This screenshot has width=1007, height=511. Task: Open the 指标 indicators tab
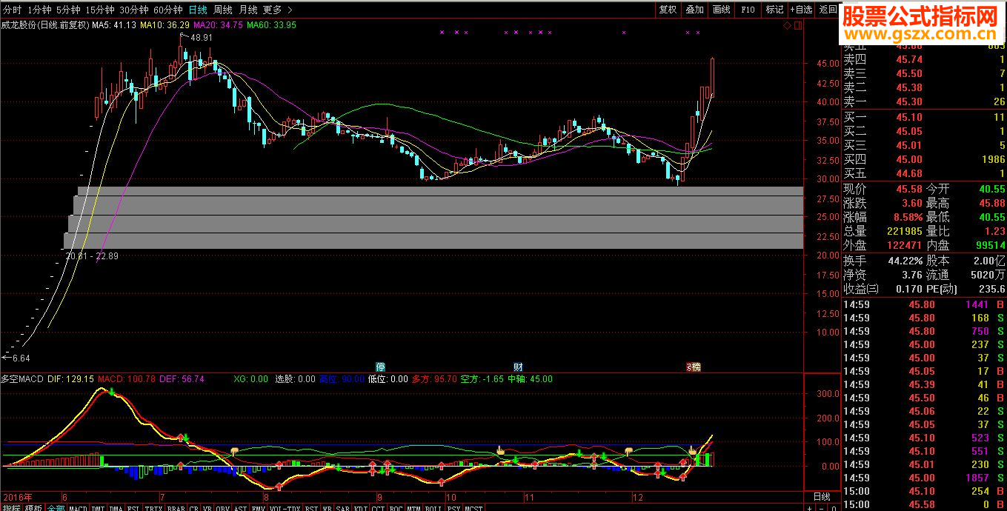point(11,507)
